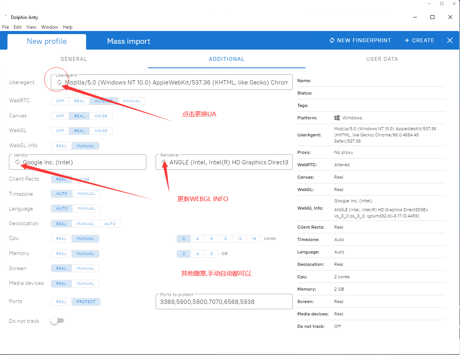This screenshot has width=460, height=355.
Task: Set Screen to Real
Action: (61, 268)
